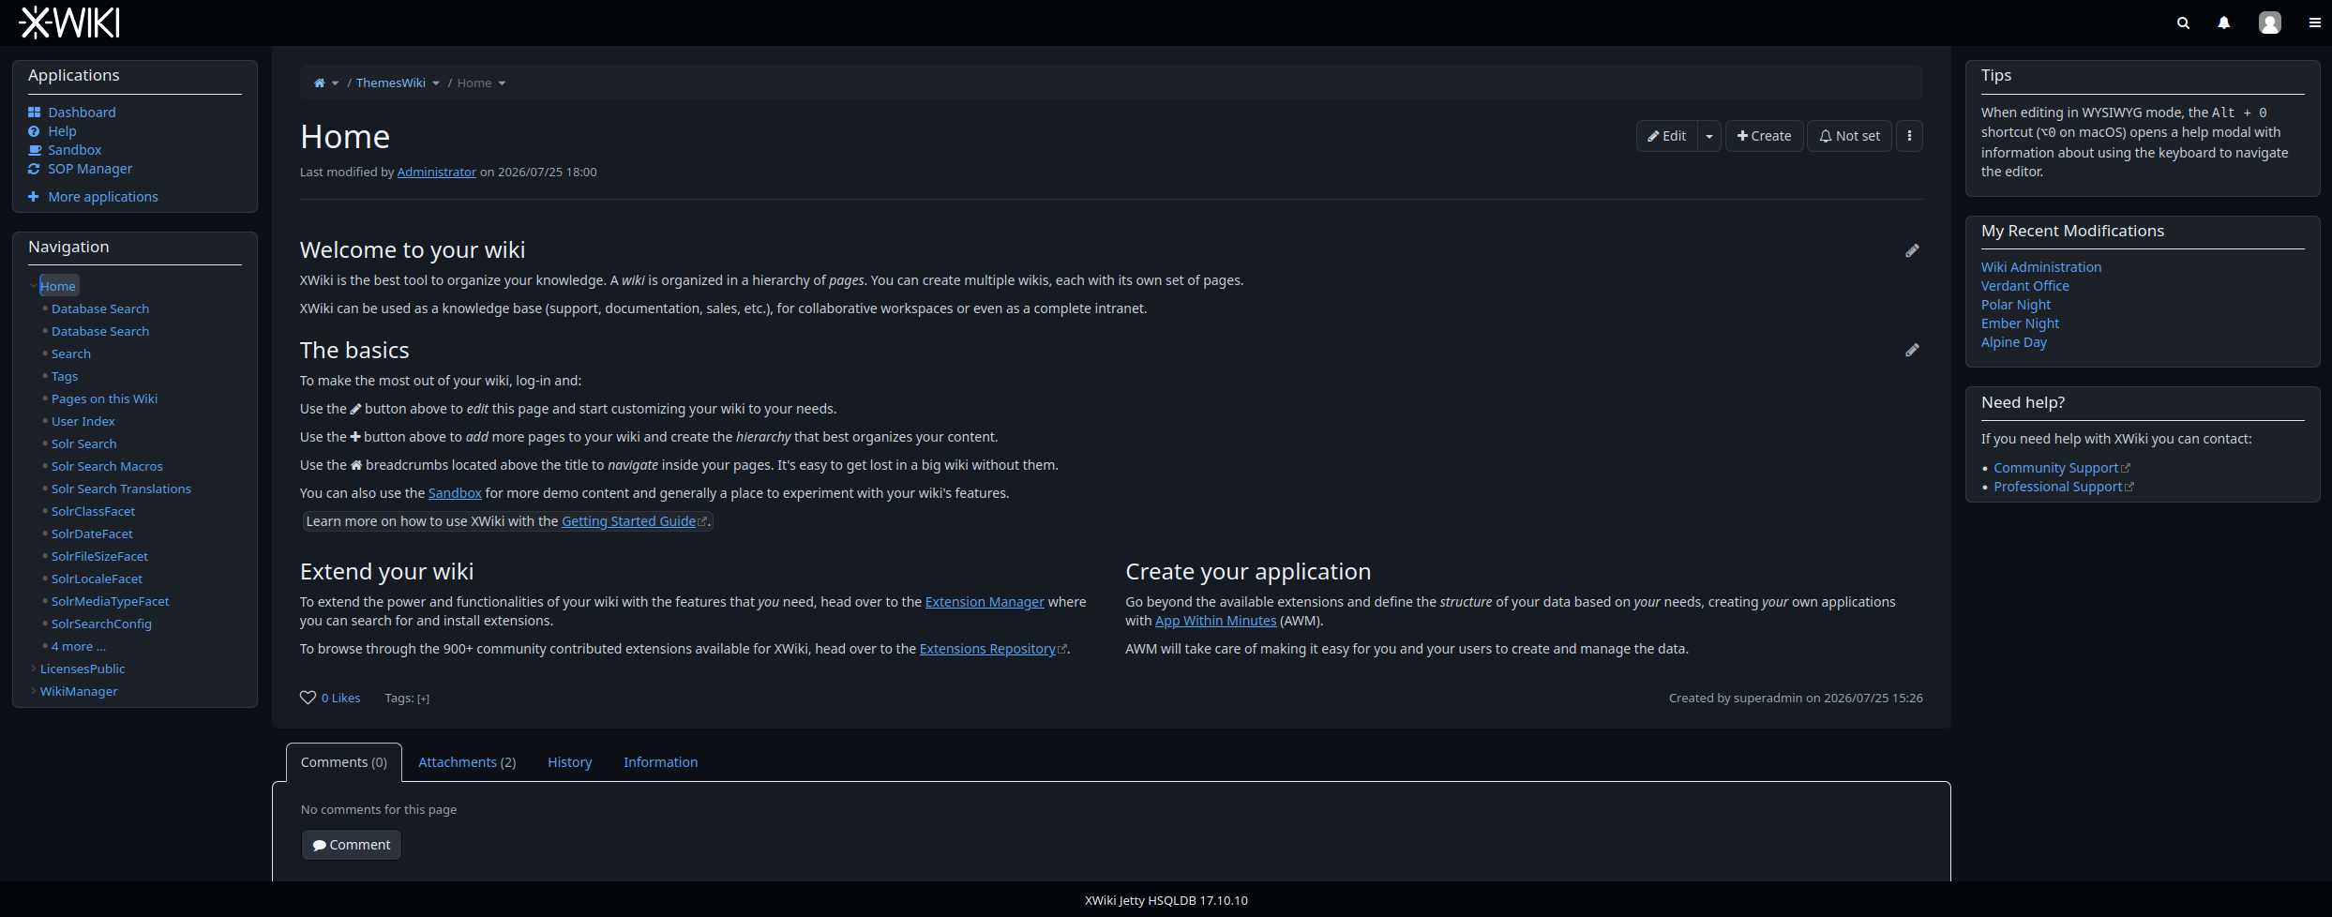Image resolution: width=2332 pixels, height=917 pixels.
Task: Expand the Edit button dropdown arrow
Action: [x=1709, y=136]
